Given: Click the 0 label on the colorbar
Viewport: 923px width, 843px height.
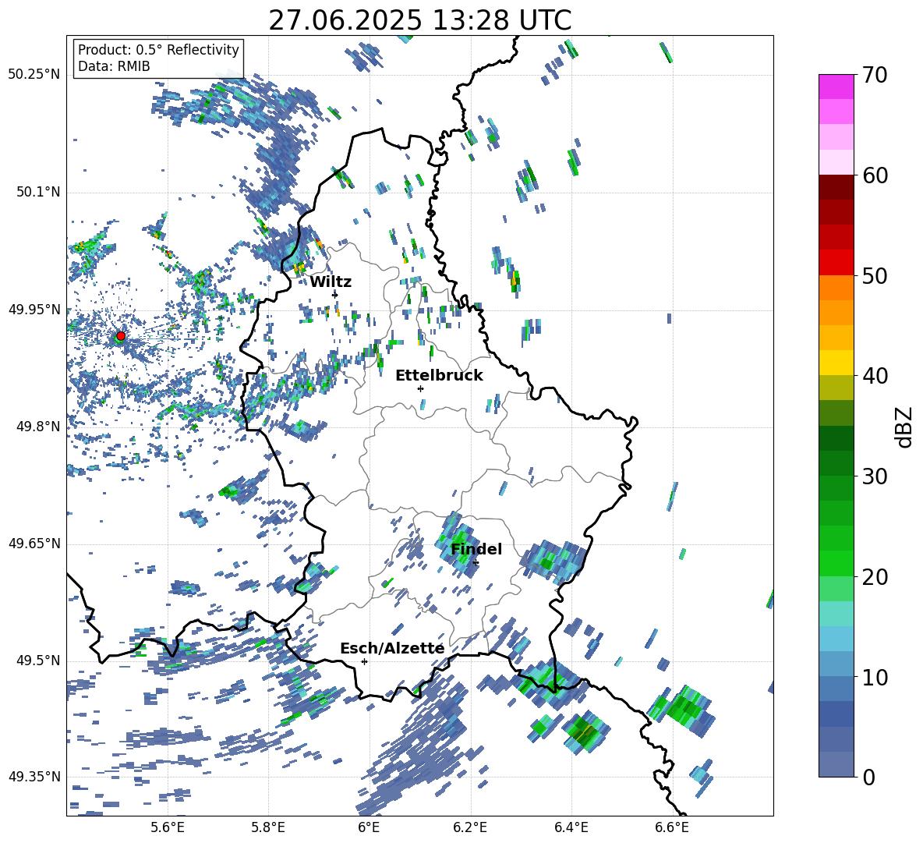Looking at the screenshot, I should [868, 777].
